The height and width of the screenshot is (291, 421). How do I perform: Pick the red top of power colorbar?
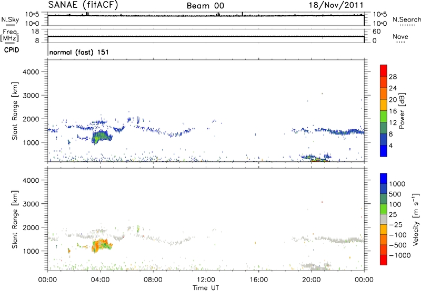click(384, 70)
